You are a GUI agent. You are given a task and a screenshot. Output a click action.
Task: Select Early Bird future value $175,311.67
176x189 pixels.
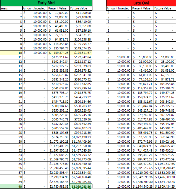(x=81, y=53)
